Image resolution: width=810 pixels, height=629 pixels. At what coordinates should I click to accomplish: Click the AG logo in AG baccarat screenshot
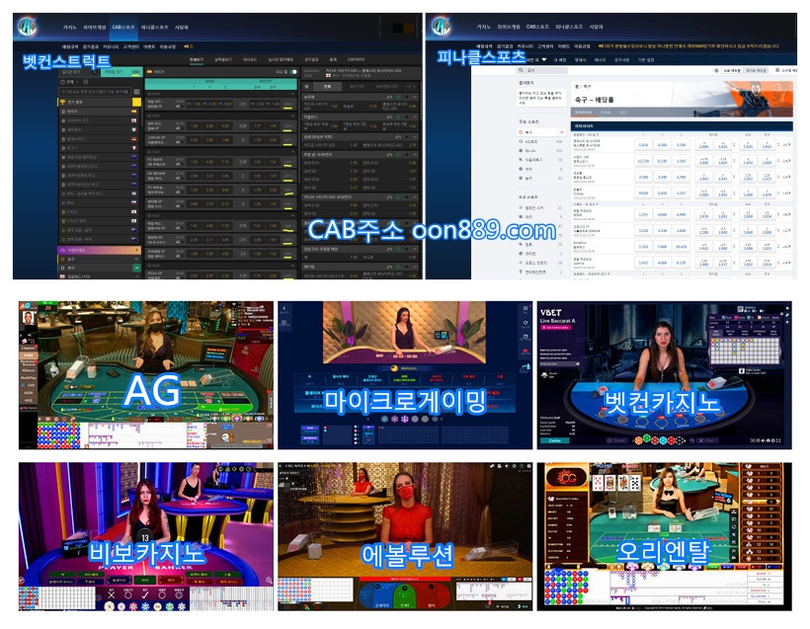point(26,306)
